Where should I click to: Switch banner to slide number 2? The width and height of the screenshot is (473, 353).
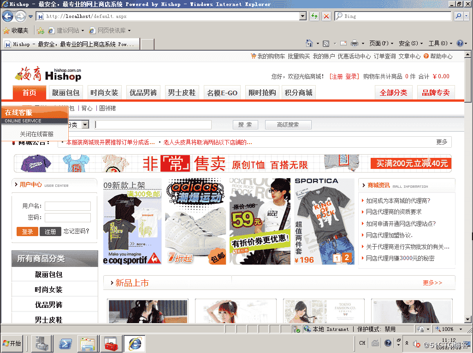click(347, 258)
